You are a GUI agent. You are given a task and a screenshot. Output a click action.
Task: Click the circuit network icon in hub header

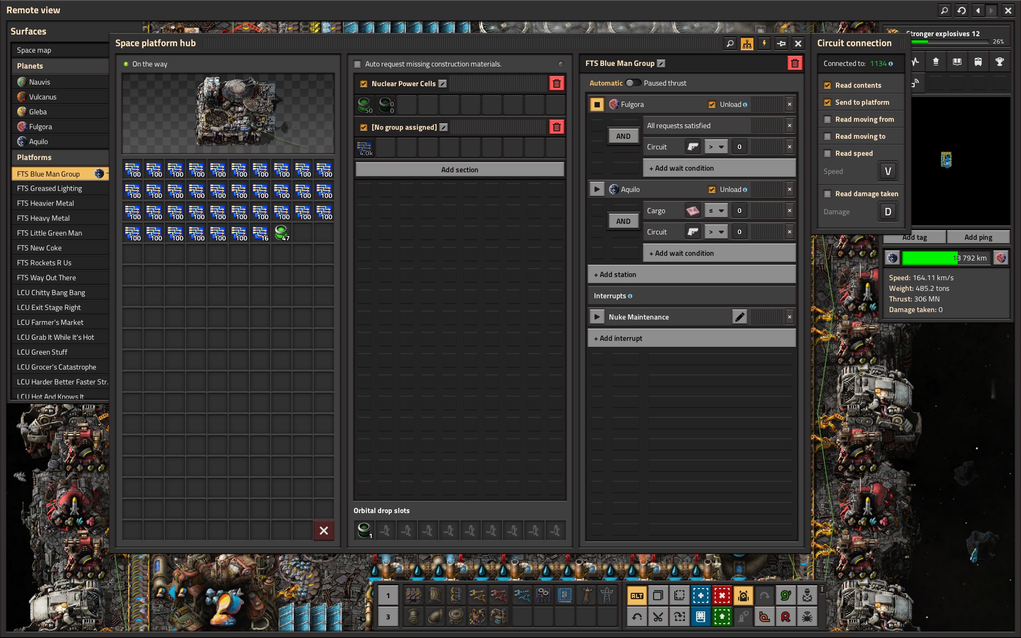[747, 44]
